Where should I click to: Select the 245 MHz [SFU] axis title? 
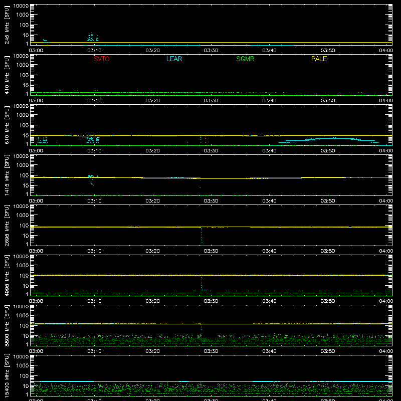(7, 25)
